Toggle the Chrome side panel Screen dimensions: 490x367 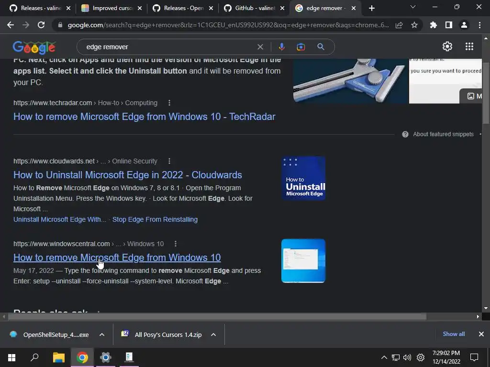(x=449, y=25)
